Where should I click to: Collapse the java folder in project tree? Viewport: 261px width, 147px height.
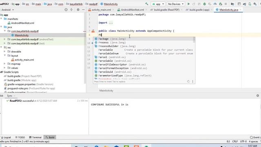pyautogui.click(x=1, y=27)
